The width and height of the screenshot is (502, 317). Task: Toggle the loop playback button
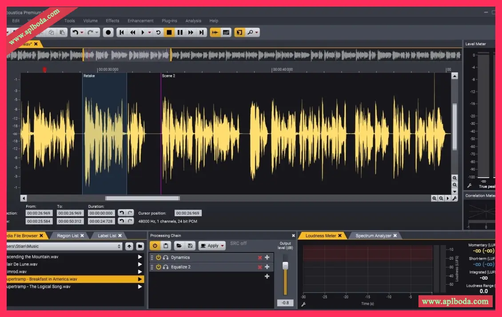[158, 32]
